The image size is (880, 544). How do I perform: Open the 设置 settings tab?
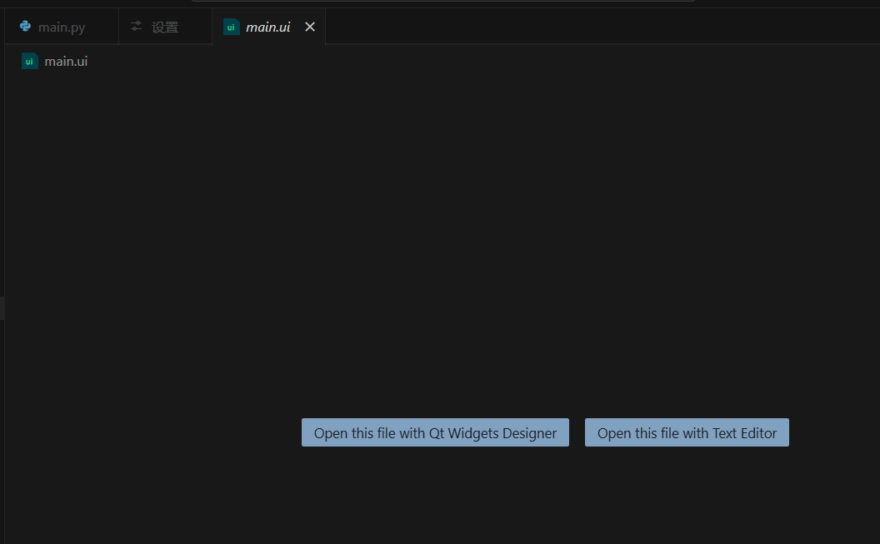[165, 27]
